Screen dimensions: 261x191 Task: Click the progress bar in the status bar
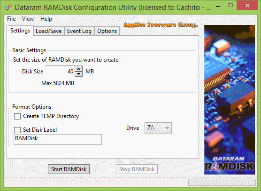222,183
